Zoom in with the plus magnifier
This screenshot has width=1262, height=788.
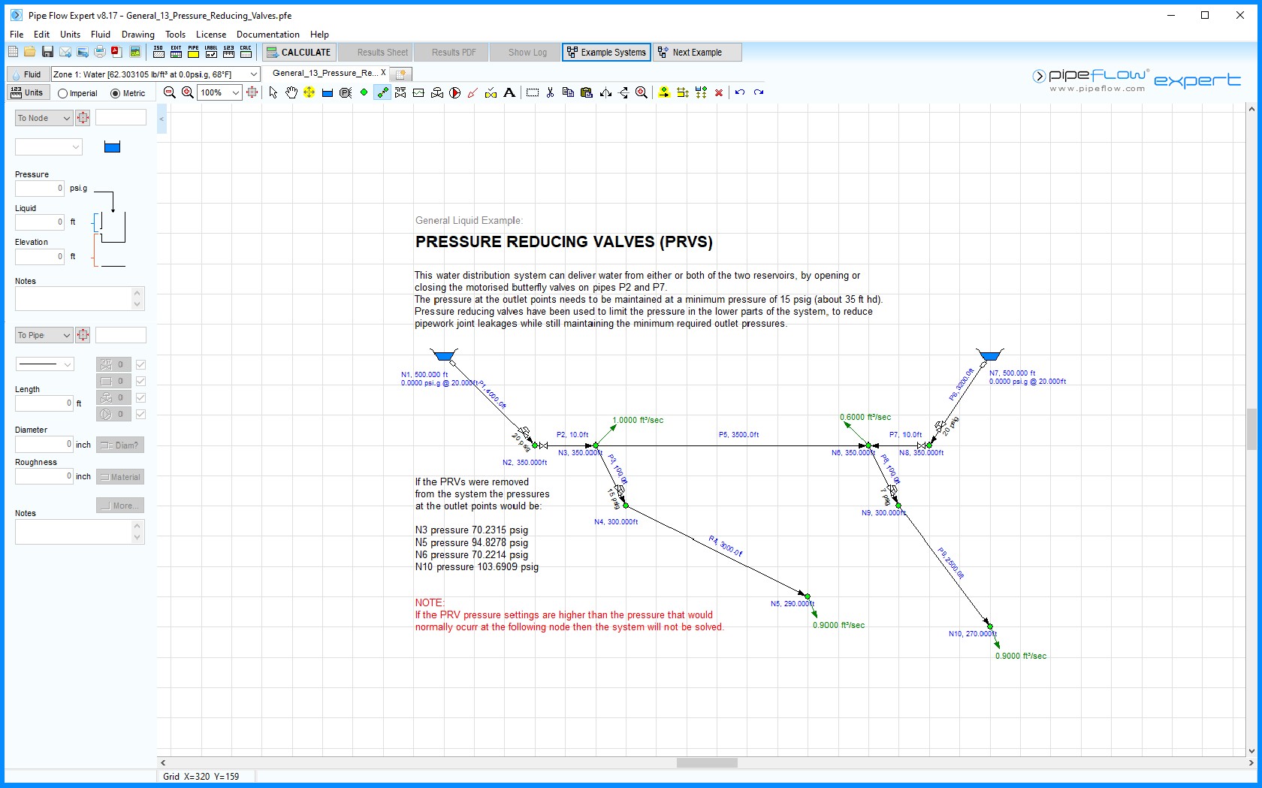188,92
